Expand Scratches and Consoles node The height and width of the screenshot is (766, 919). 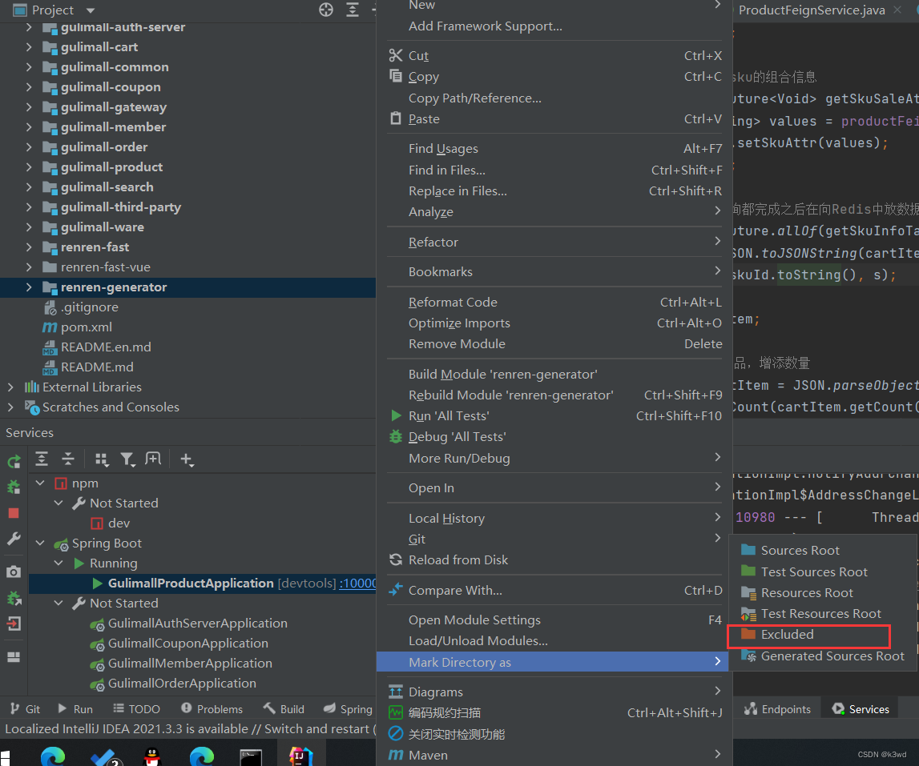tap(10, 407)
